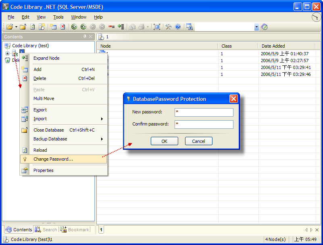
Task: Choose Multi Move in the context menu
Action: click(64, 98)
